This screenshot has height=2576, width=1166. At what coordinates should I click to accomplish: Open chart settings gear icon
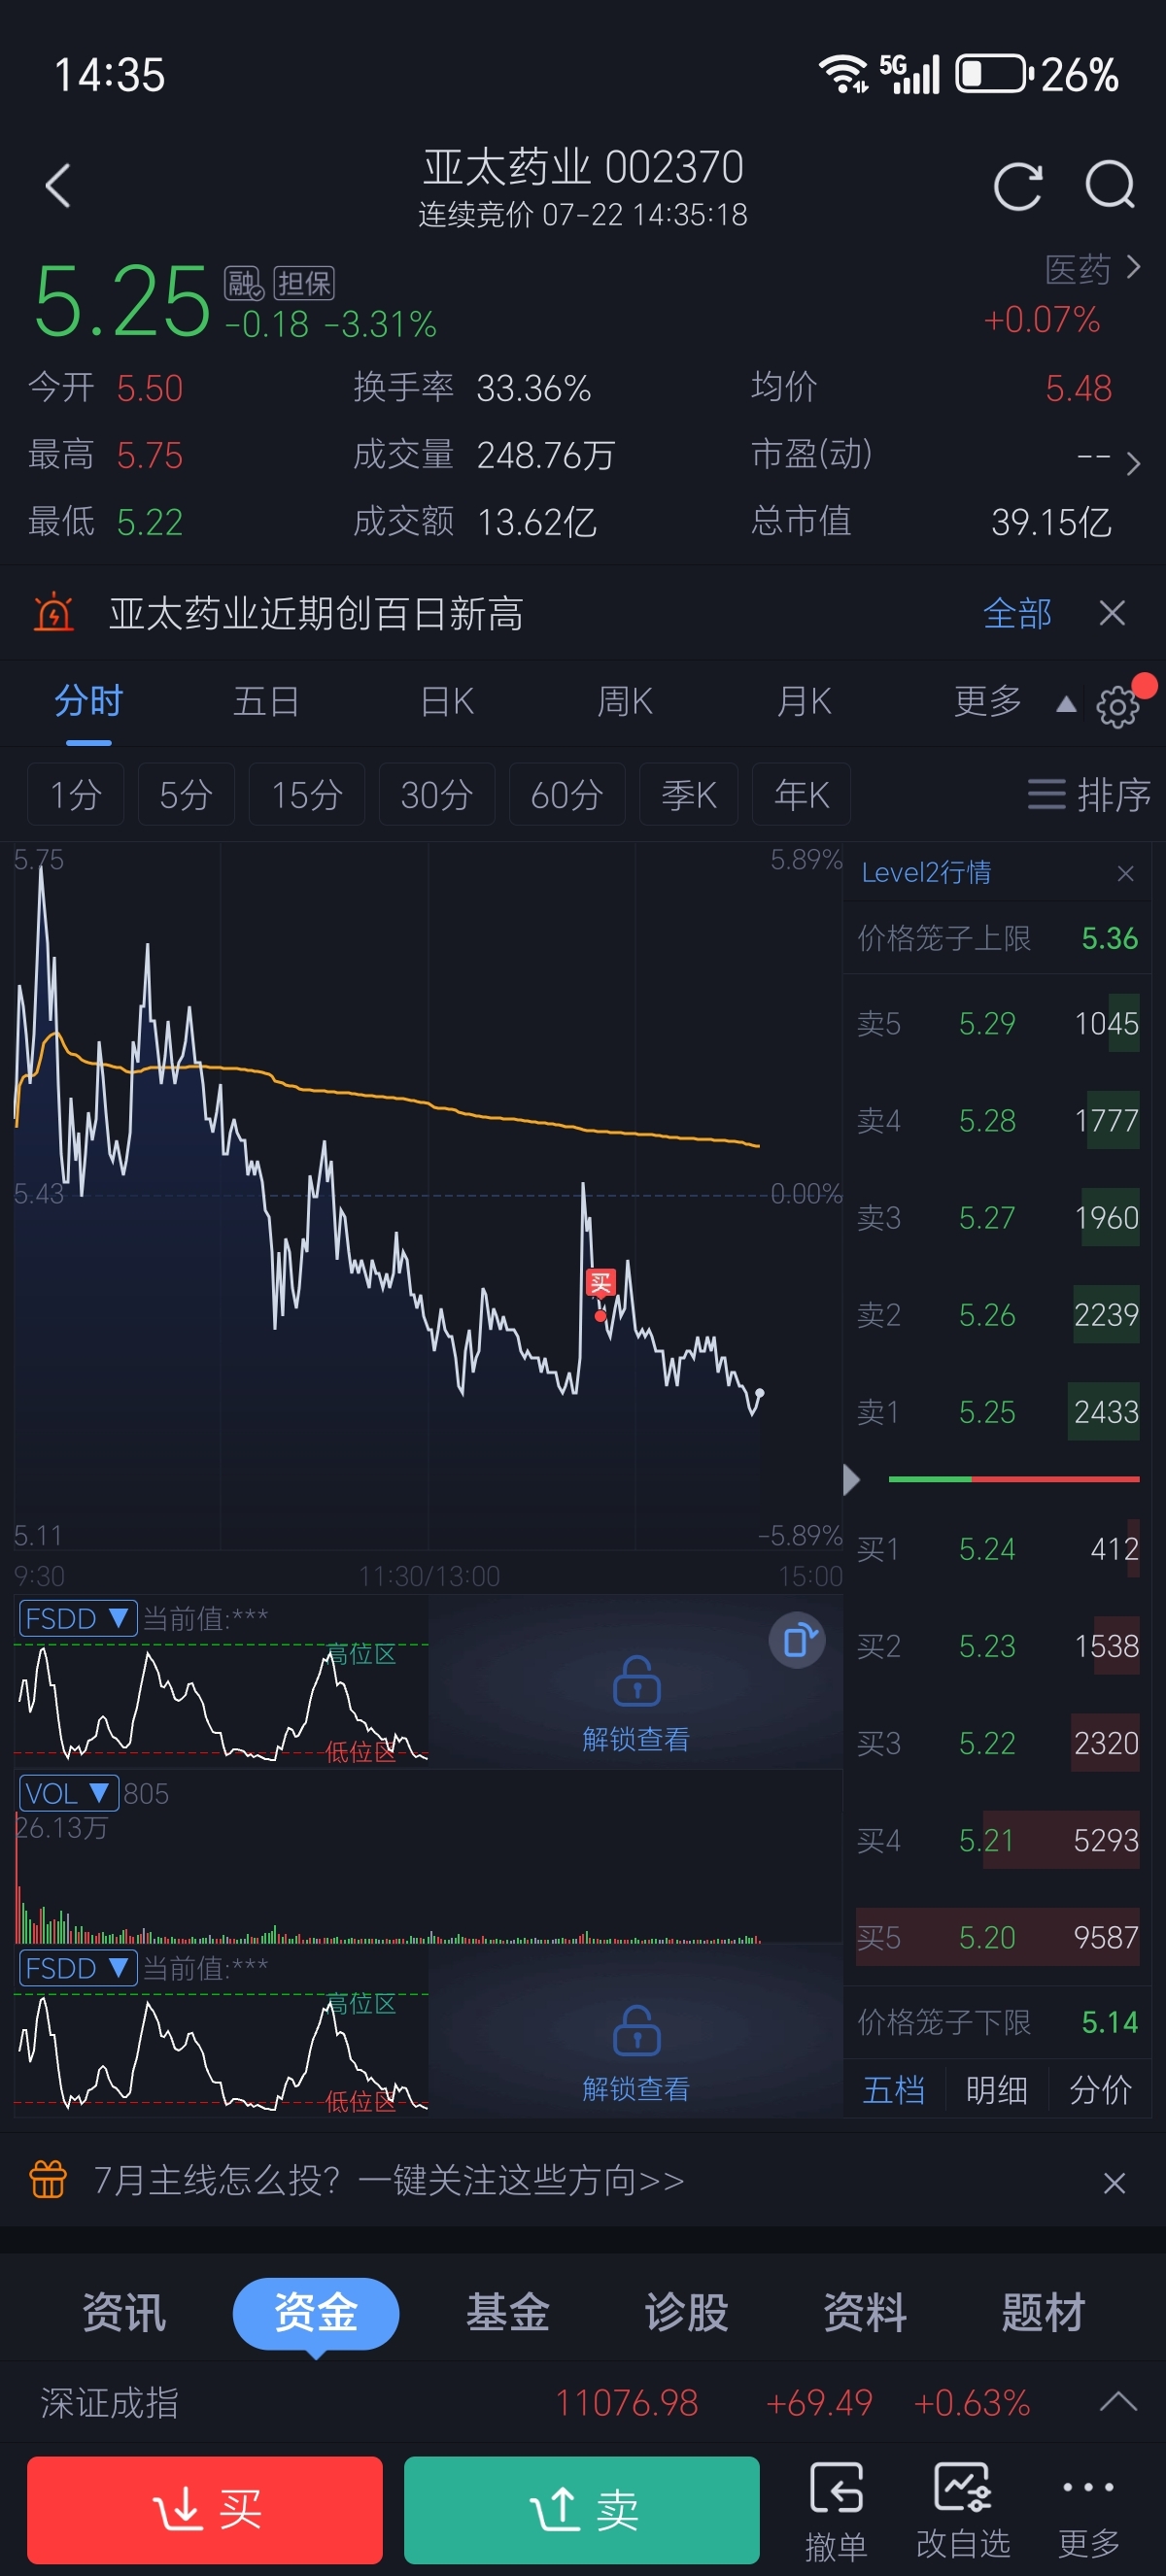click(1117, 706)
